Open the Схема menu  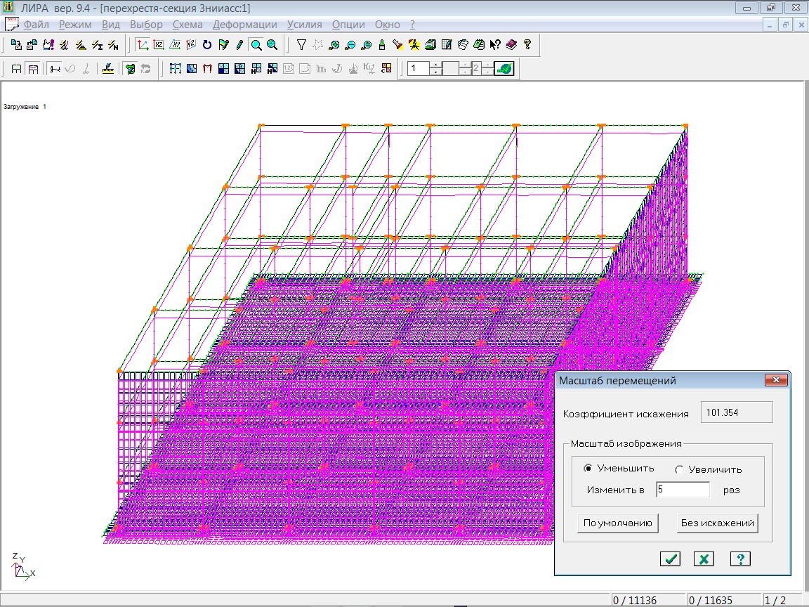[x=188, y=25]
